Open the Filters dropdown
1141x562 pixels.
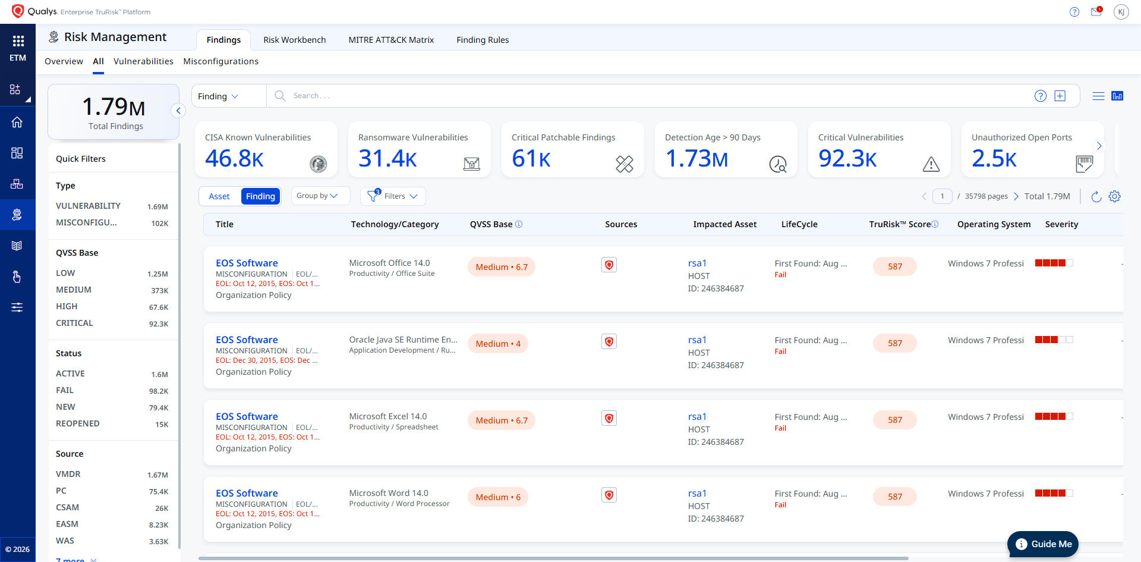pos(393,196)
